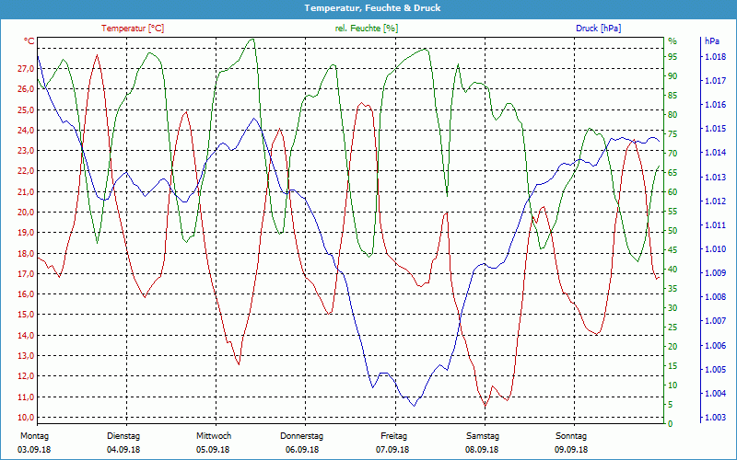The image size is (737, 460).
Task: Select the "Montag" day label
Action: click(x=34, y=436)
